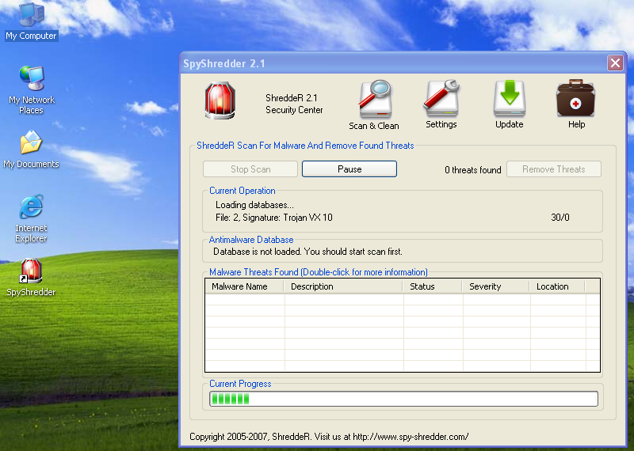Click the '30/0' counter text
634x451 pixels.
coord(560,218)
